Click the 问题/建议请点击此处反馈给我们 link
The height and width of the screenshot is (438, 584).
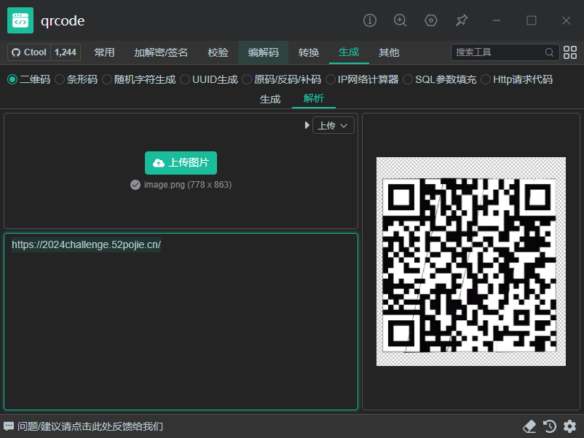tap(90, 426)
